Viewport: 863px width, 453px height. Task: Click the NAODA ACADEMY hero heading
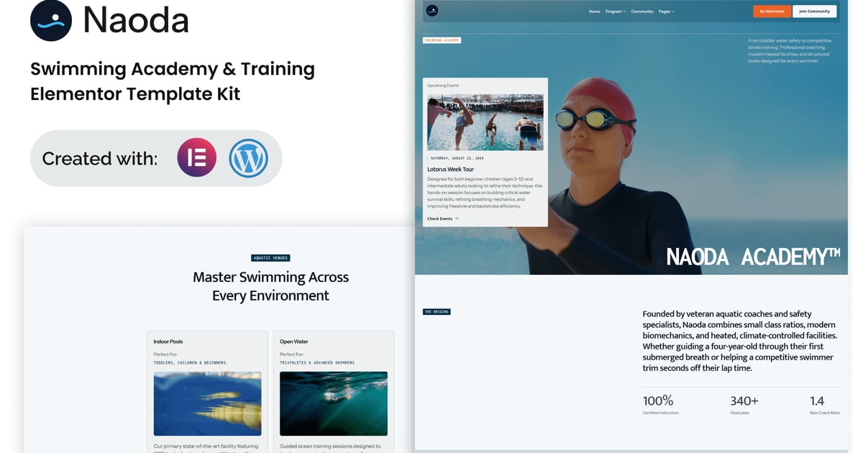(753, 257)
